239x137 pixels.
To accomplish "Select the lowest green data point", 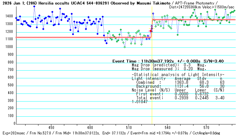I will pyautogui.click(x=125, y=47).
